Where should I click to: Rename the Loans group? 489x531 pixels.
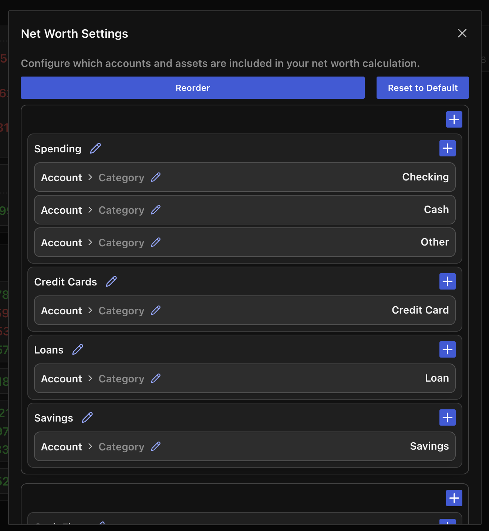pyautogui.click(x=78, y=349)
